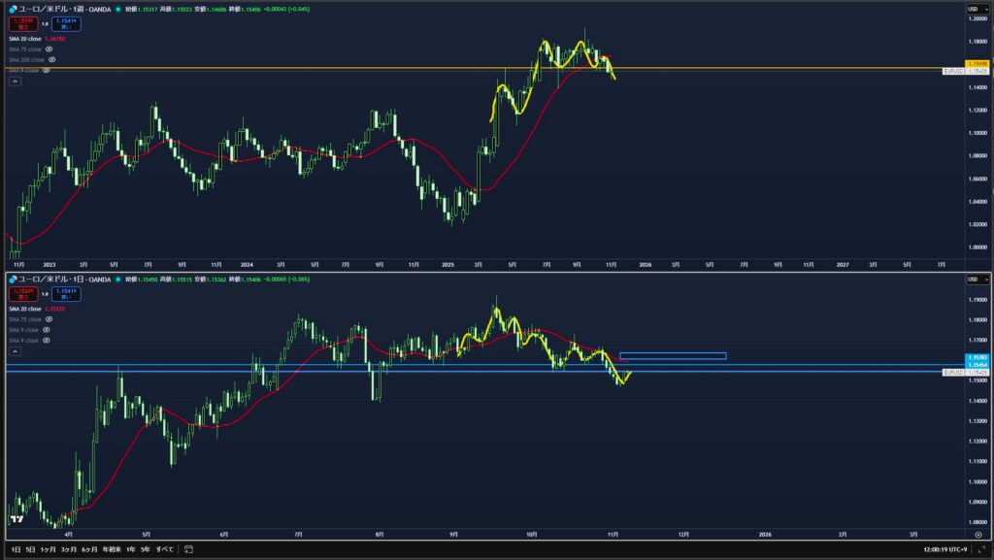Toggle visibility of SMA 75 on weekly chart
The image size is (994, 560).
49,48
